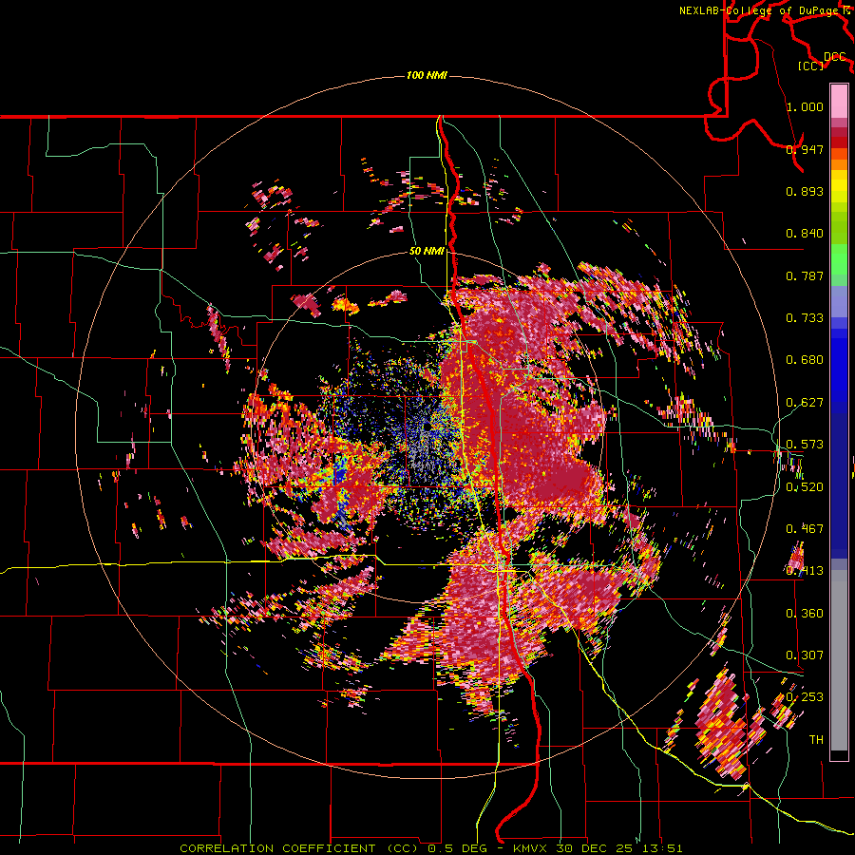Pick the bright green band of the color bar
This screenshot has width=855, height=855.
839,259
